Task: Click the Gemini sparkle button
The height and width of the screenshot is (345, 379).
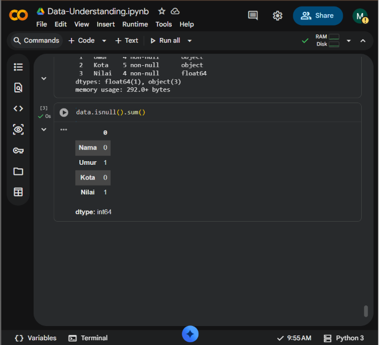Action: (x=190, y=334)
